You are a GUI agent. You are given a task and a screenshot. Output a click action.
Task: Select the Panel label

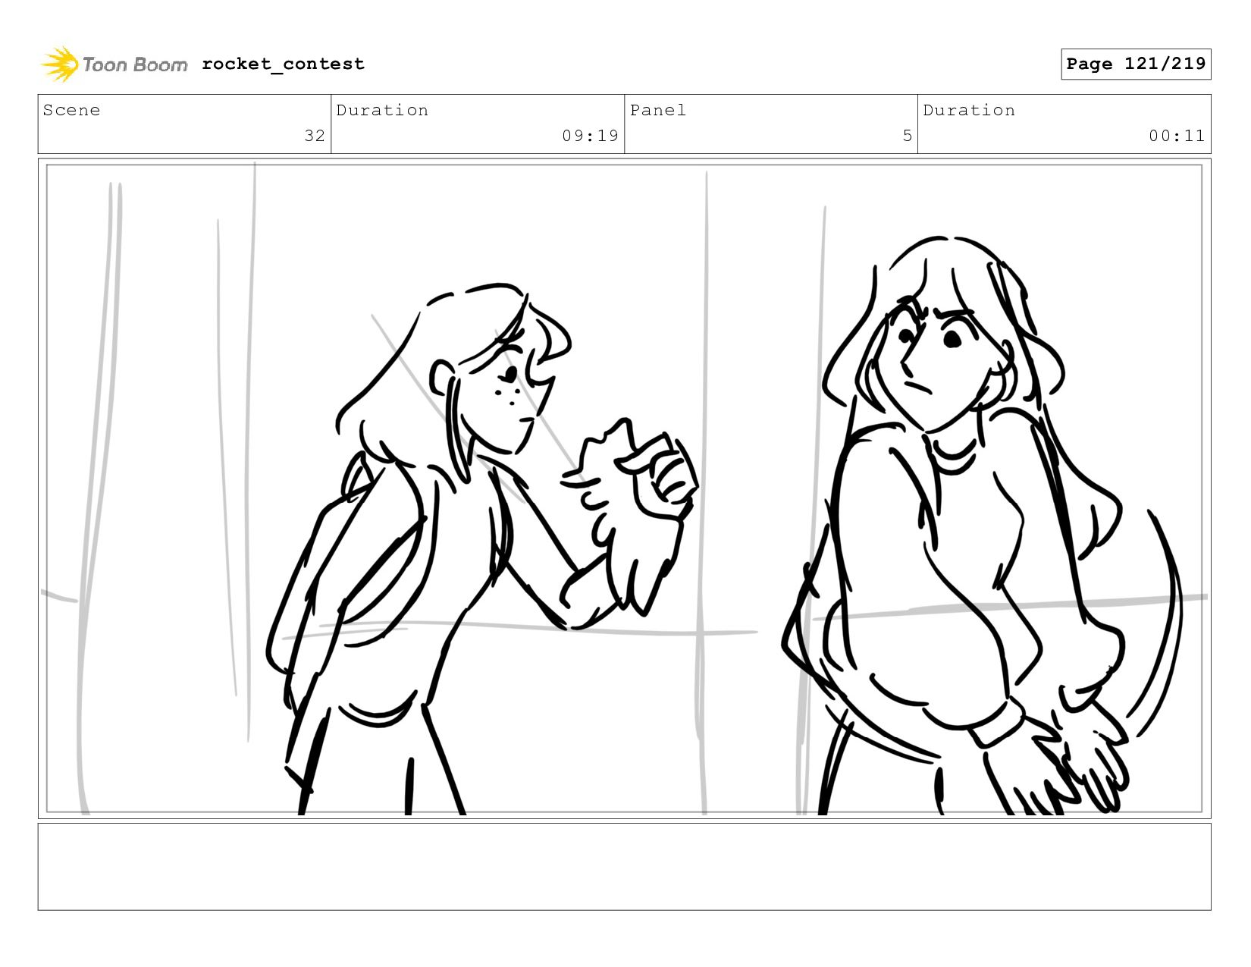pos(658,110)
